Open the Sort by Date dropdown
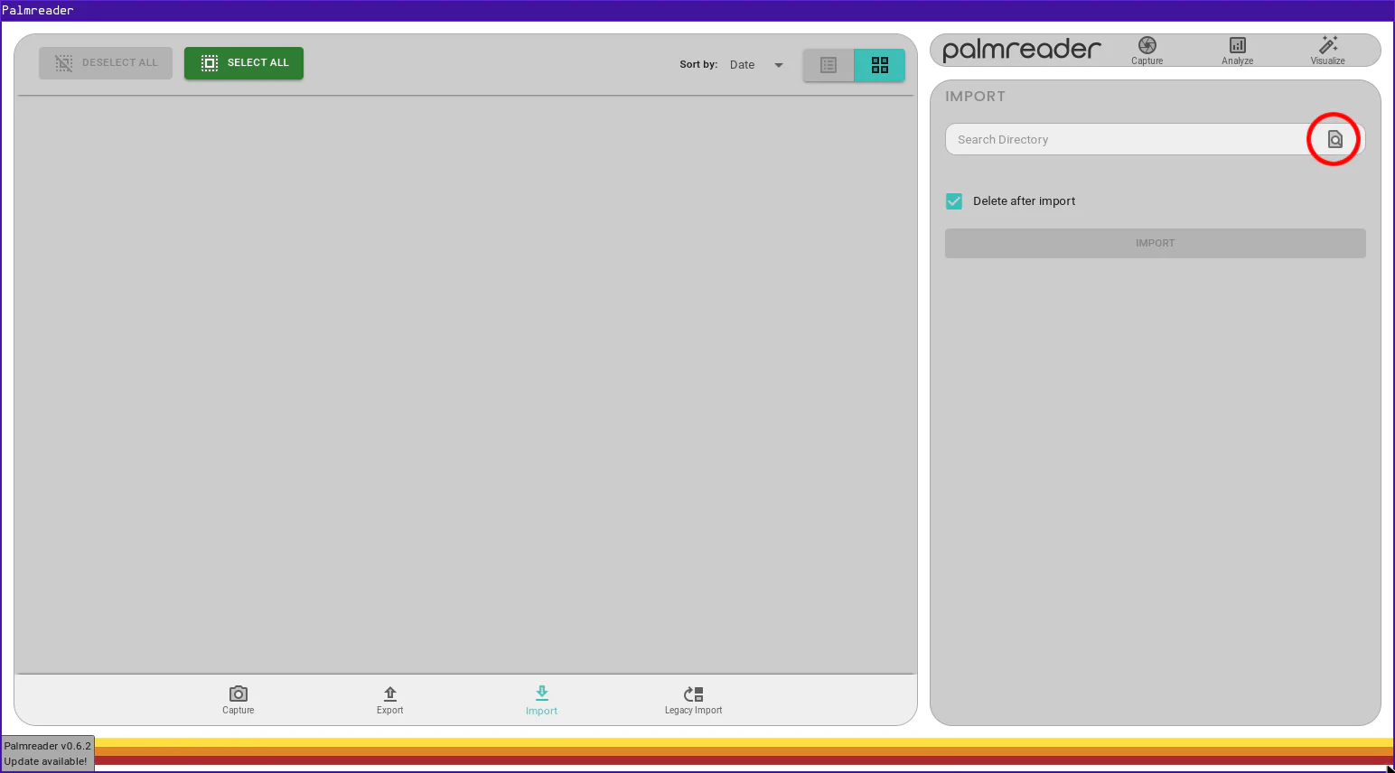The height and width of the screenshot is (773, 1395). [743, 64]
